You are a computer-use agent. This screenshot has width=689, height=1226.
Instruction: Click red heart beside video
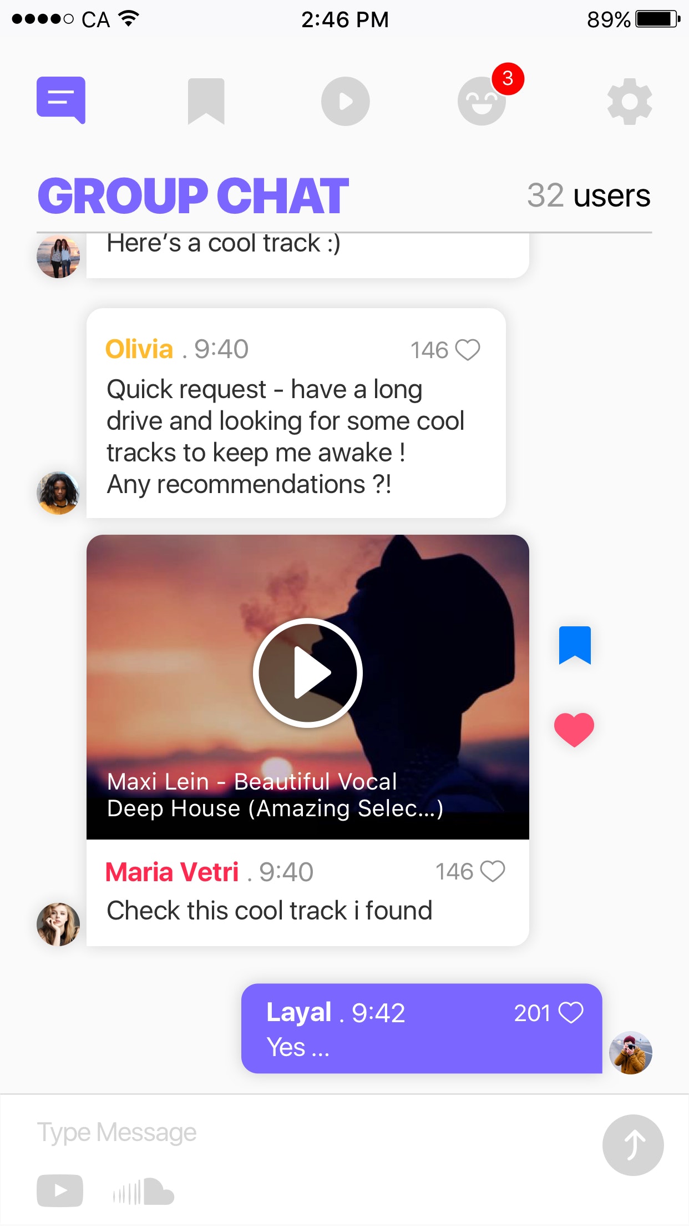click(x=574, y=730)
